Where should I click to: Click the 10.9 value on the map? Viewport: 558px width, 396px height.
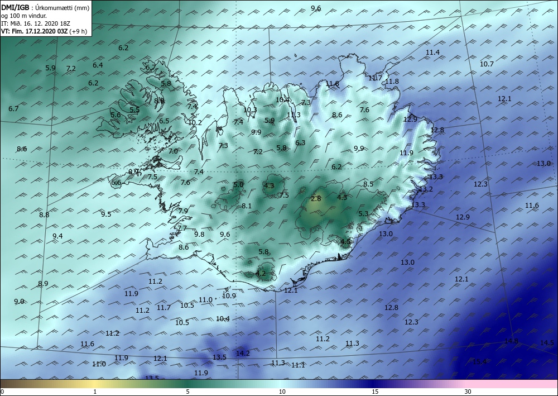pyautogui.click(x=229, y=296)
